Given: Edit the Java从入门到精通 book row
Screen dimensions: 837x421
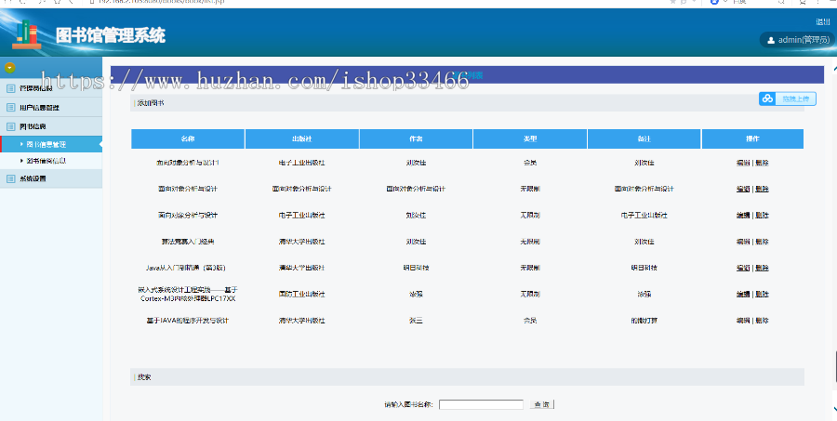Looking at the screenshot, I should (x=743, y=268).
